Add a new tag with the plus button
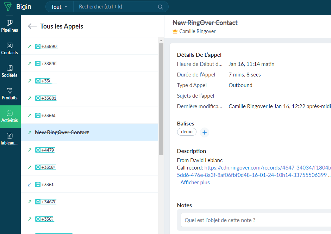 click(x=204, y=133)
